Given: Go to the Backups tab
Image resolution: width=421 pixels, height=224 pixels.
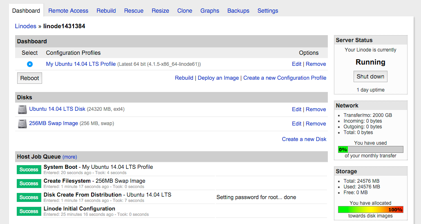Looking at the screenshot, I should [238, 11].
